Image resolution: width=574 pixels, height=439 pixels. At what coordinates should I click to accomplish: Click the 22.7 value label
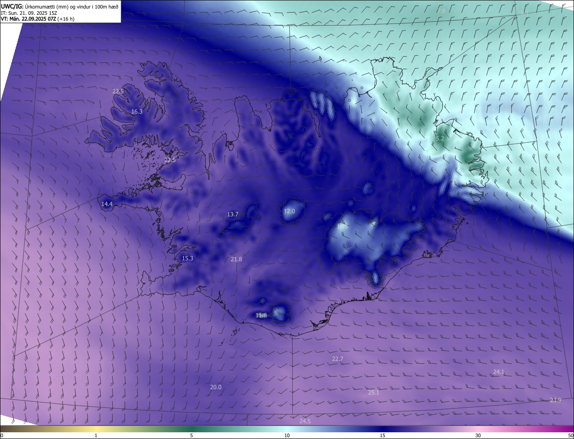(x=337, y=359)
